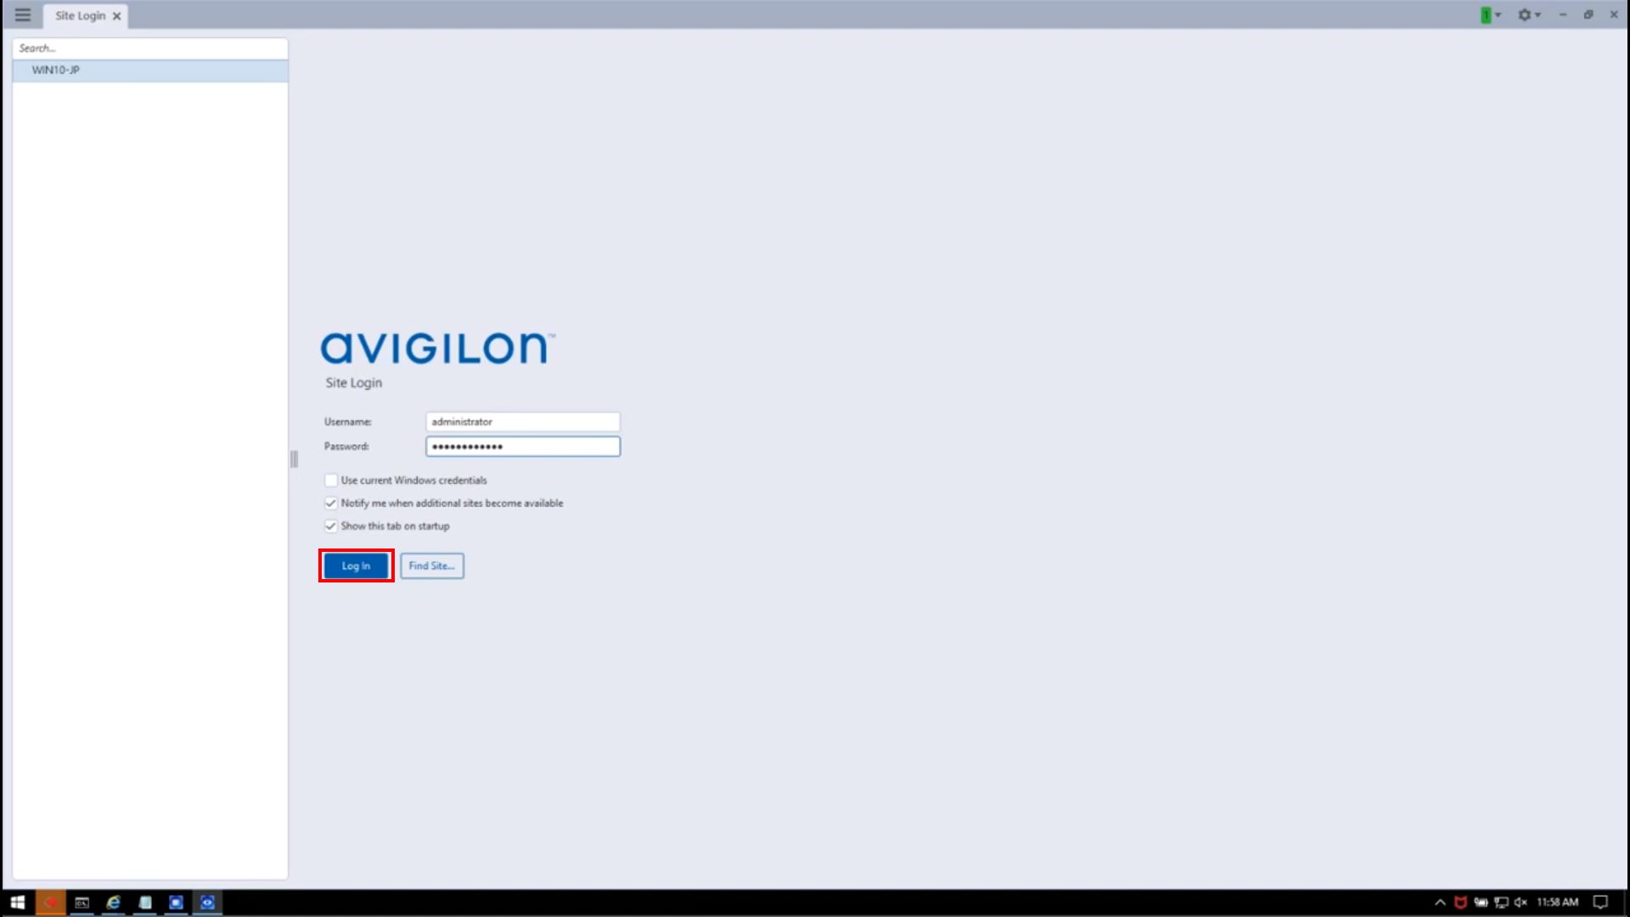Open File Explorer from the taskbar

pos(144,903)
